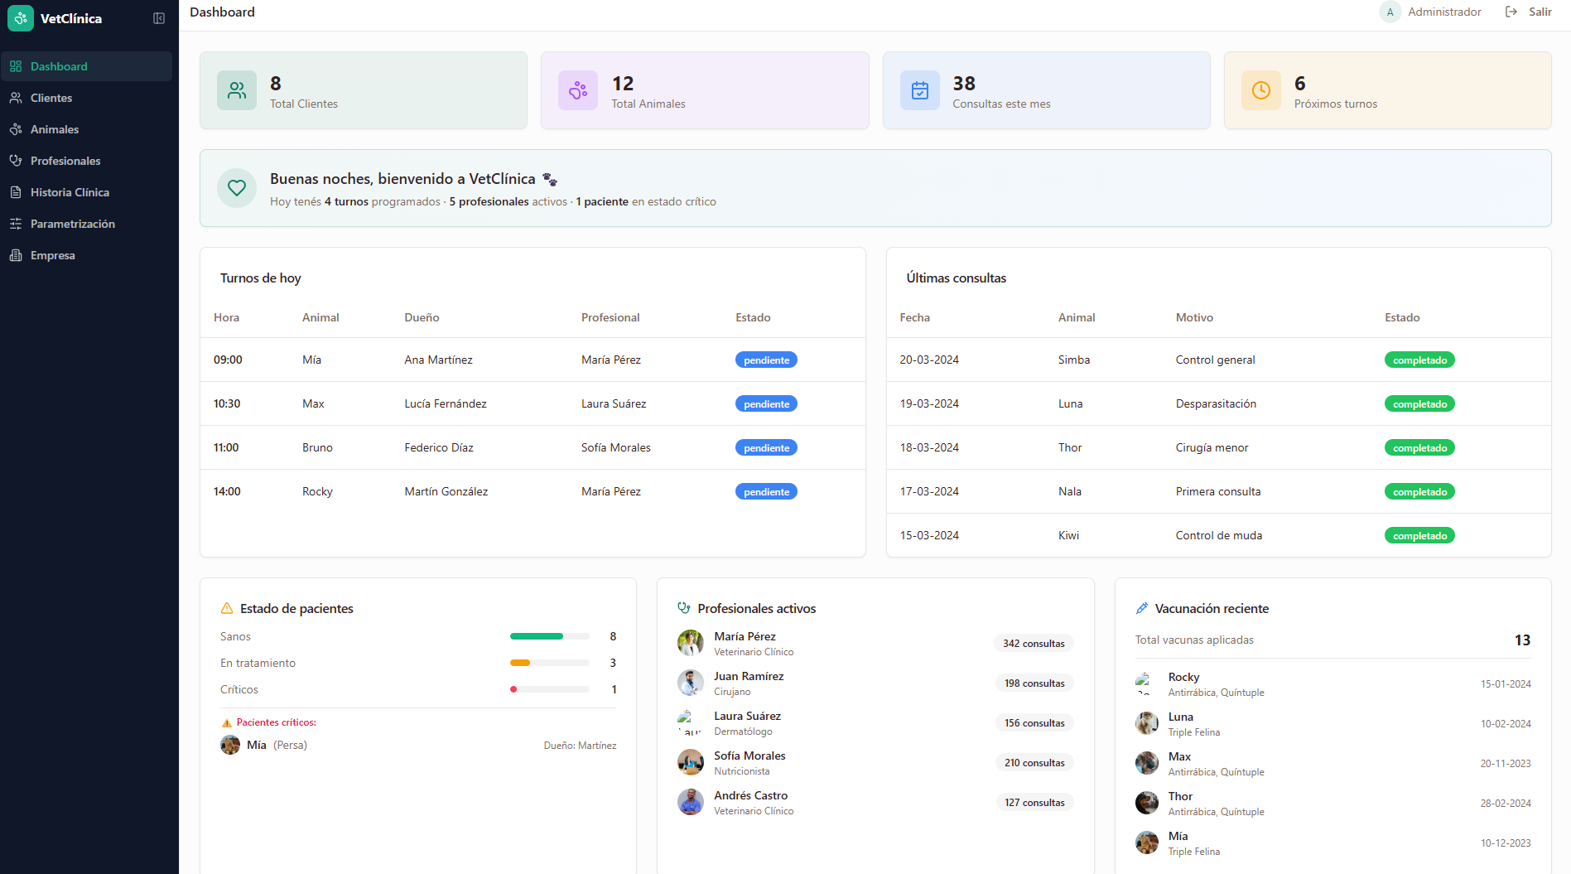Screen dimensions: 1571x874
Task: Click the stethoscope icon beside Profesionales activos
Action: 684,608
